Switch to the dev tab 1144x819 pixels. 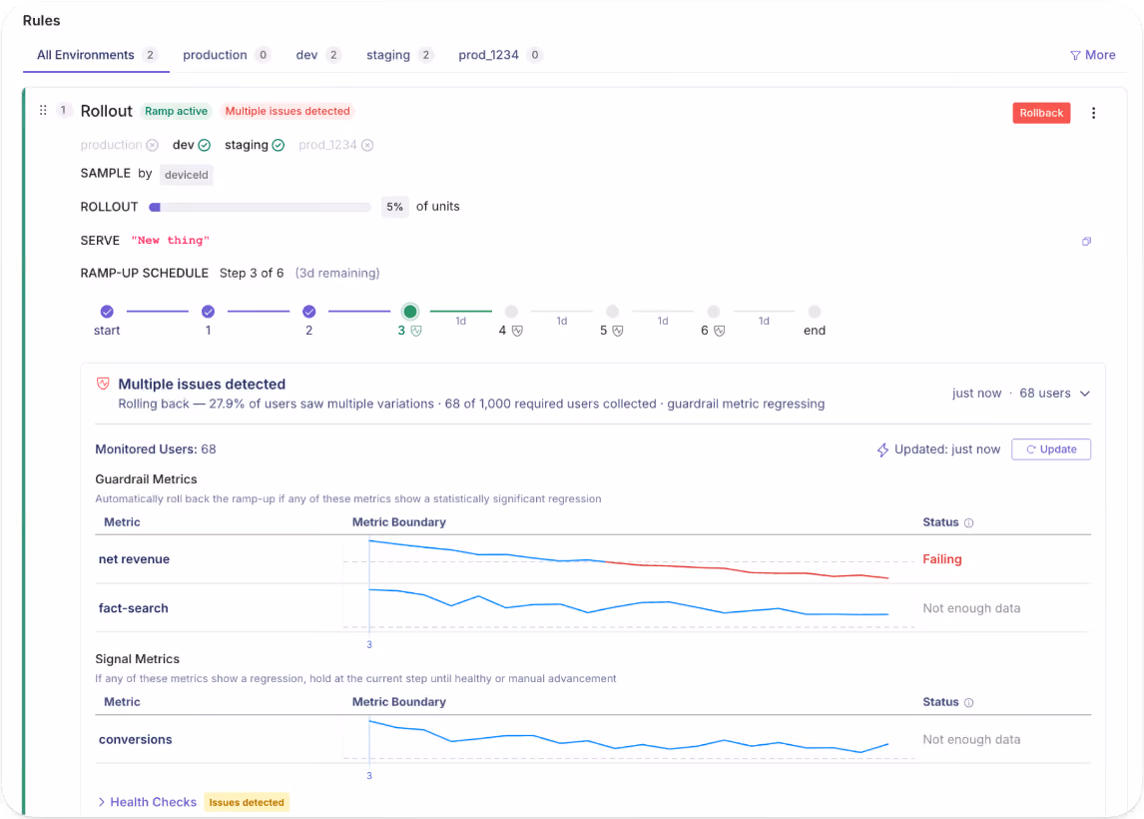click(x=318, y=55)
